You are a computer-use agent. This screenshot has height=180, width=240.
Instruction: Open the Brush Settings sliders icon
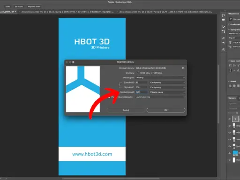click(x=223, y=31)
